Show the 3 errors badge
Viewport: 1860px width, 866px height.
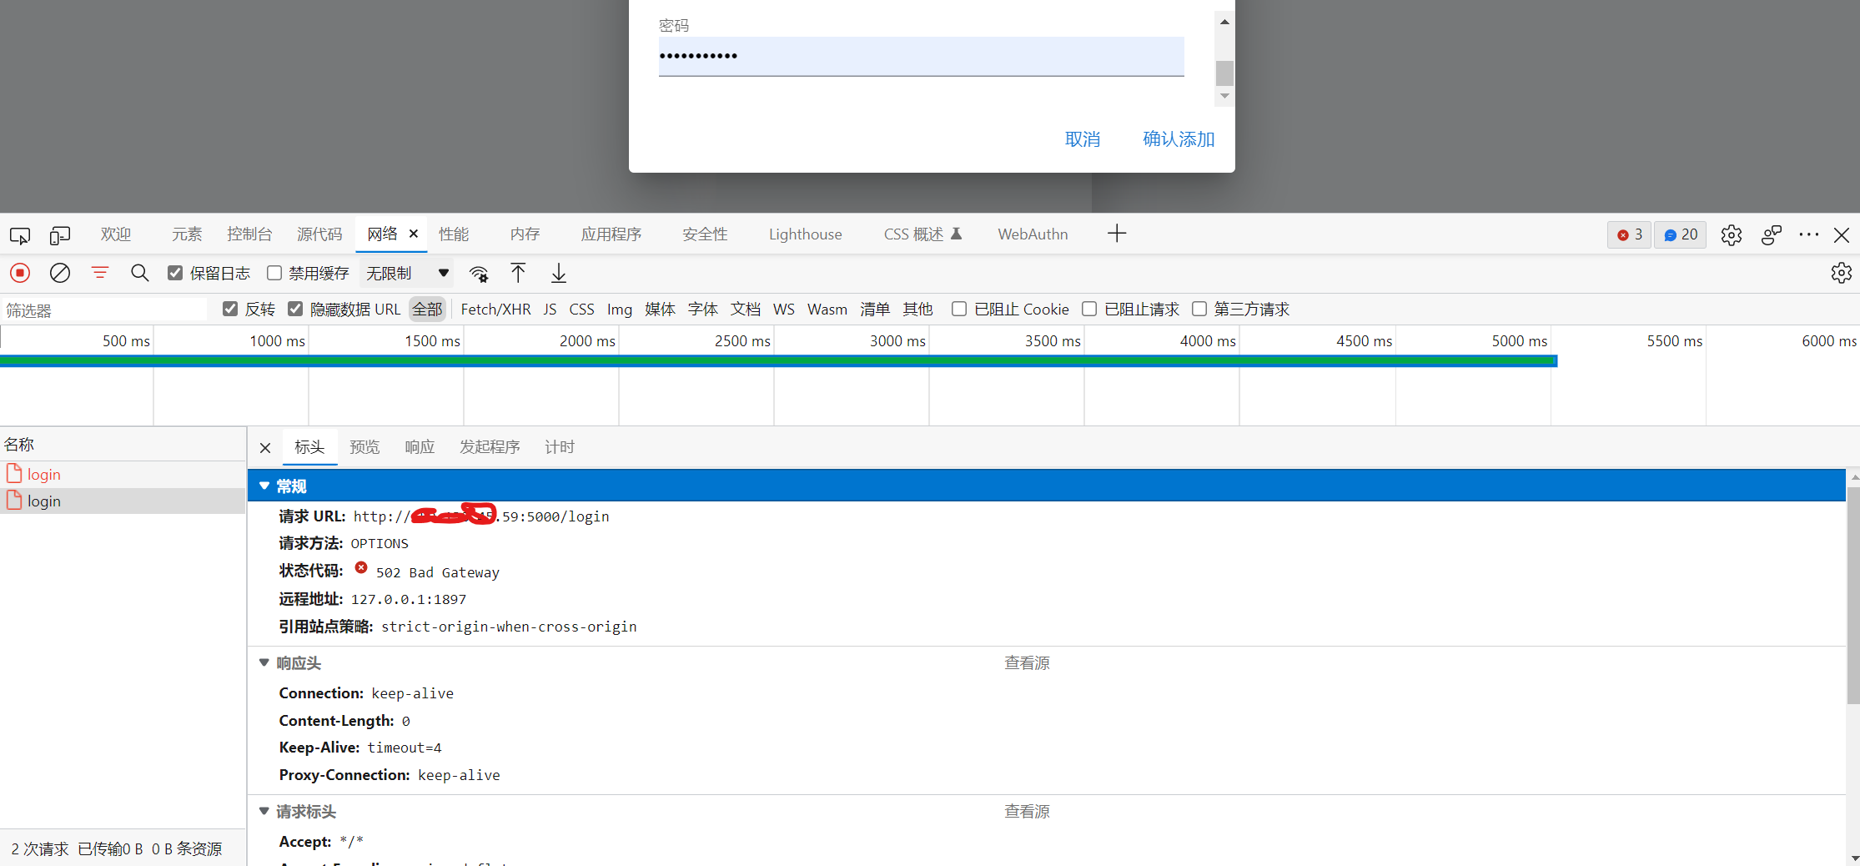(1630, 235)
